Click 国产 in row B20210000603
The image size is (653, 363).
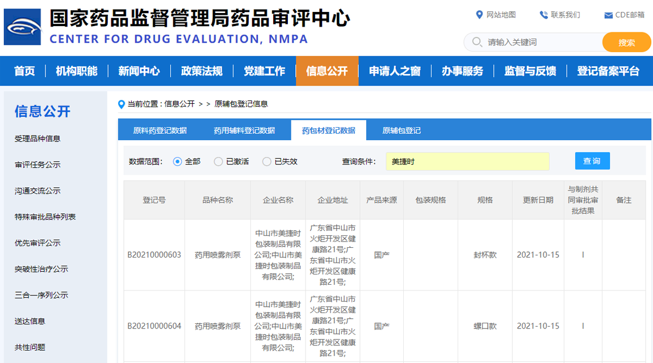click(x=382, y=255)
